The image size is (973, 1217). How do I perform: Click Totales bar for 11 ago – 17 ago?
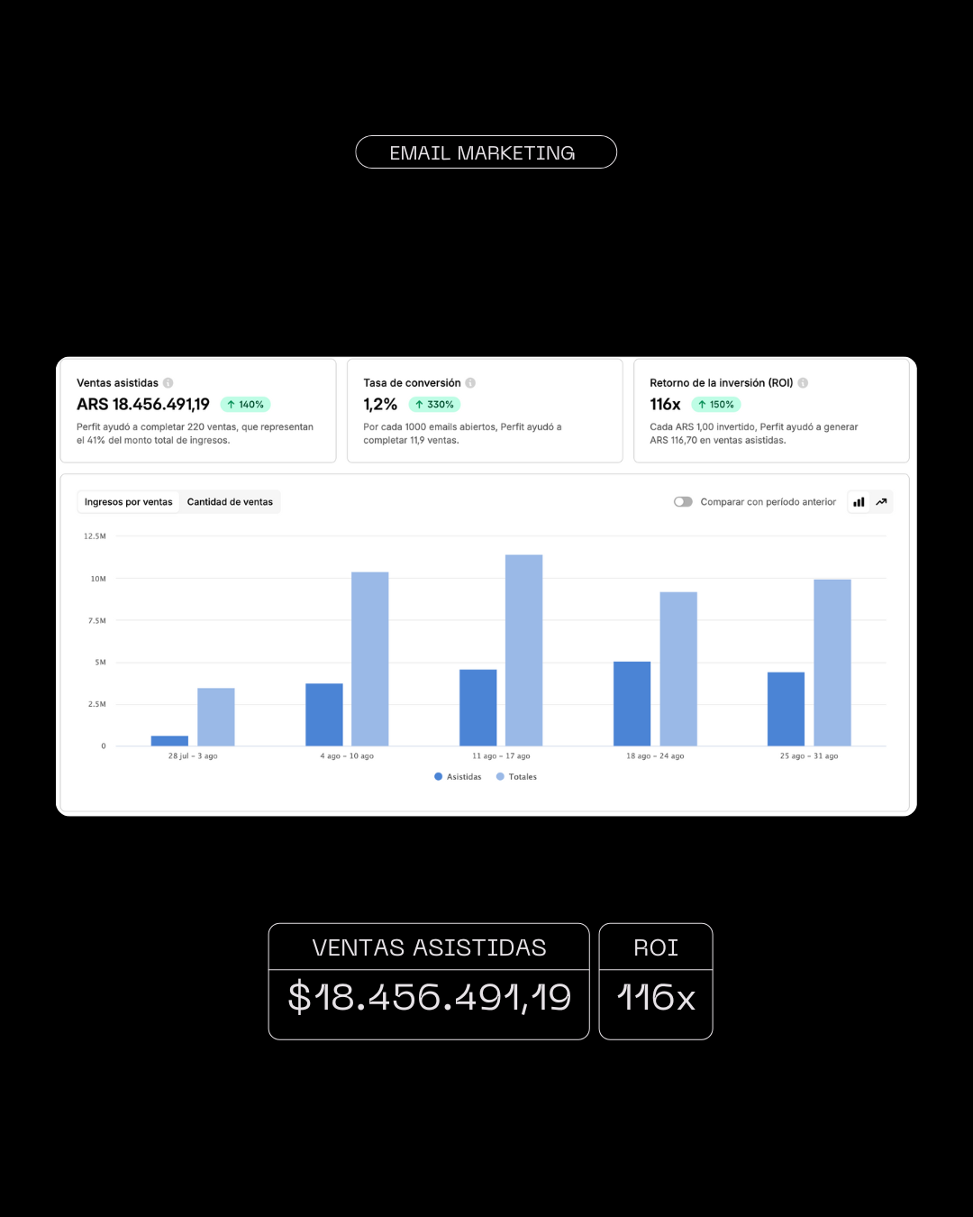[x=523, y=650]
